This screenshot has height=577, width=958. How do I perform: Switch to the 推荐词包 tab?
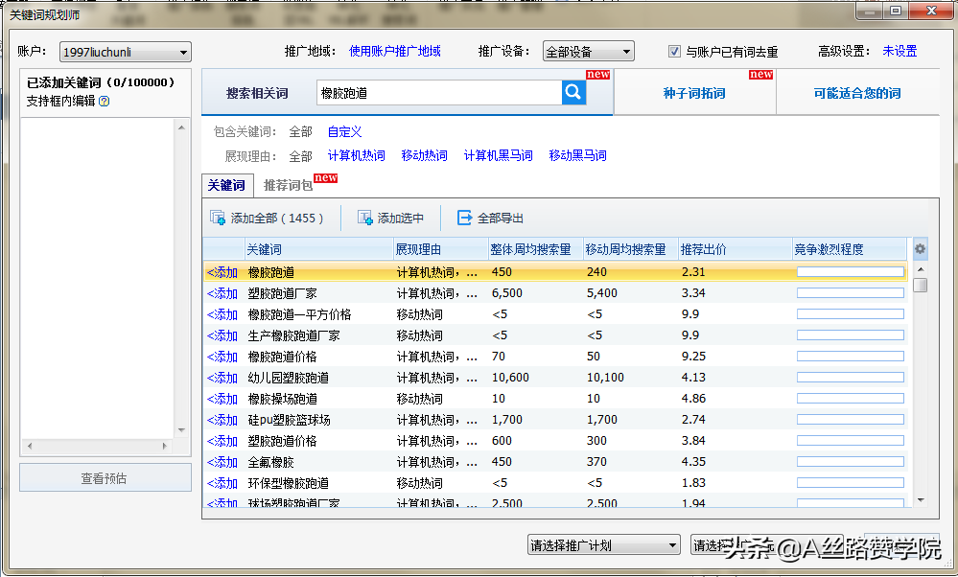pyautogui.click(x=288, y=185)
